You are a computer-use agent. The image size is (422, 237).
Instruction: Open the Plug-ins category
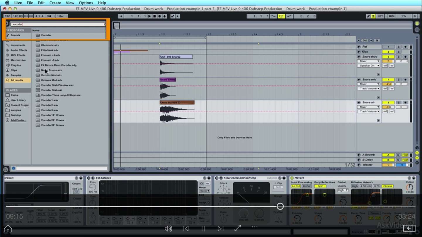click(x=16, y=65)
